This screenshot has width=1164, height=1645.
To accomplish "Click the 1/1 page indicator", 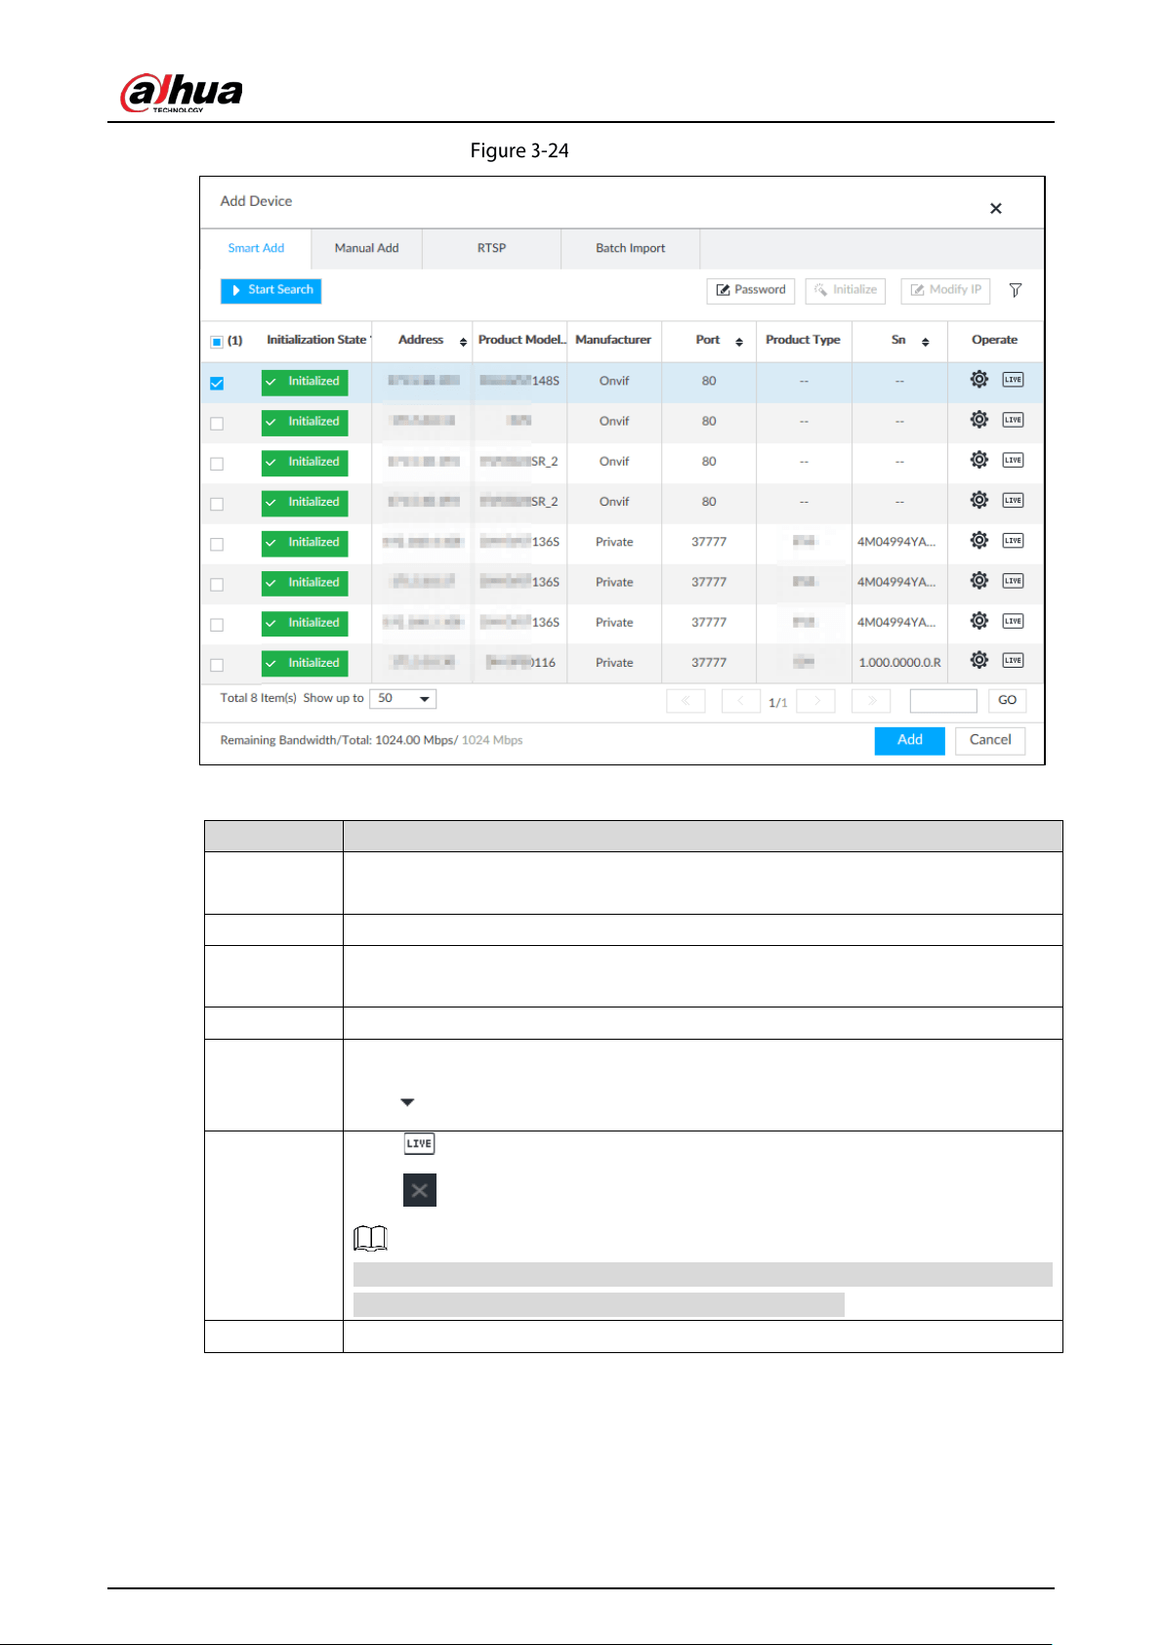I will 777,703.
